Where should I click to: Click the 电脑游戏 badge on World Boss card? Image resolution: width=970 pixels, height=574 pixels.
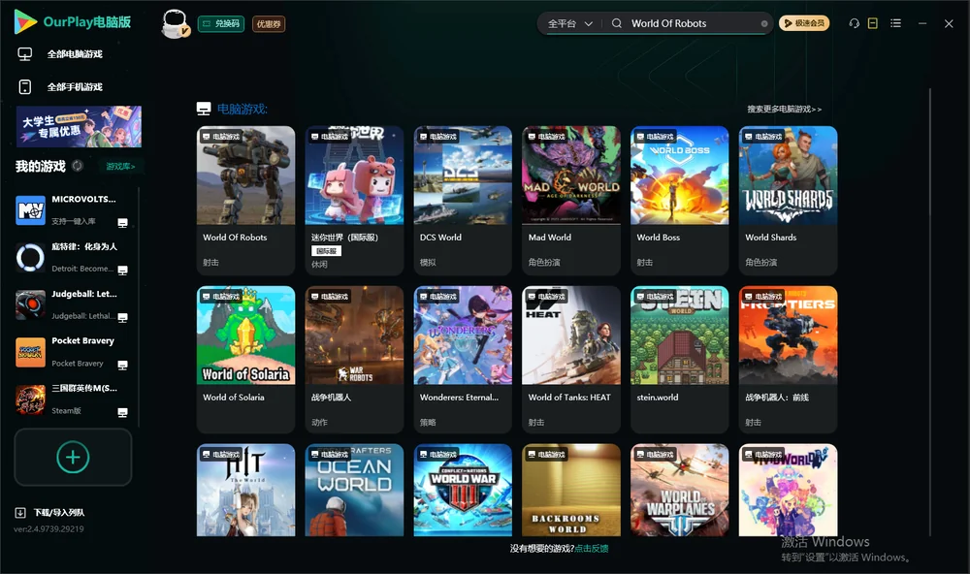click(654, 136)
